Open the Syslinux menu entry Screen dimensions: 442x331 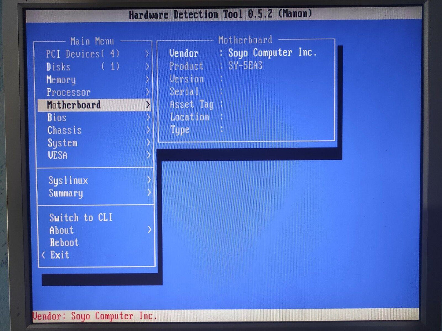point(68,180)
